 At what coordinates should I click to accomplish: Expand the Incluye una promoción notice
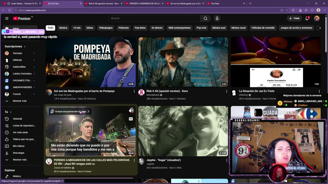70,111
